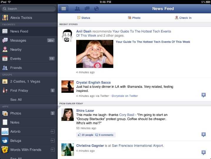
Task: Open the tech events article thumbnail
Action: pyautogui.click(x=94, y=54)
